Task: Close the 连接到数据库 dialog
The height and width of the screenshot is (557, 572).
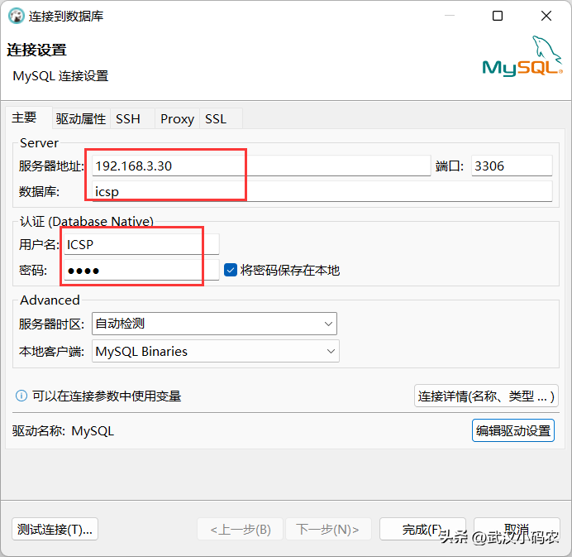Action: [546, 17]
